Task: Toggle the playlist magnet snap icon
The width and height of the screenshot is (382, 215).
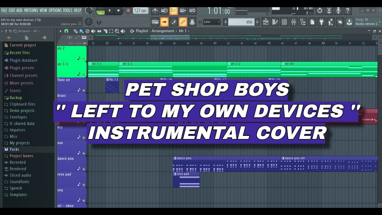Action: click(x=66, y=31)
